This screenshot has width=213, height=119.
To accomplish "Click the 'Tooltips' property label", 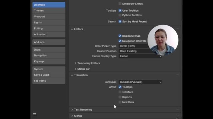I will [x=111, y=11].
